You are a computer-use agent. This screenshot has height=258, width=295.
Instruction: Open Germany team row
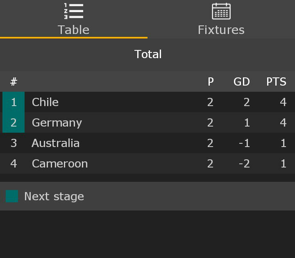[57, 122]
